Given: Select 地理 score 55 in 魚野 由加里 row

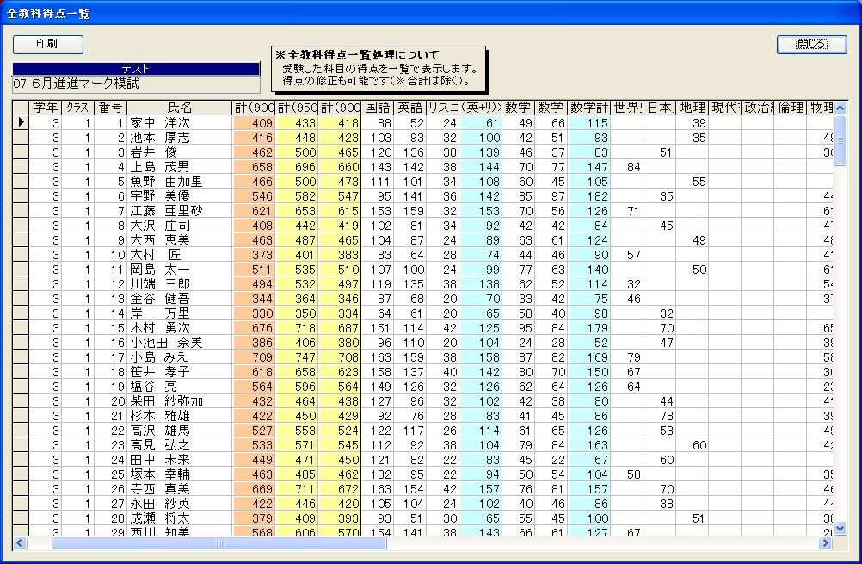Looking at the screenshot, I should (x=692, y=182).
